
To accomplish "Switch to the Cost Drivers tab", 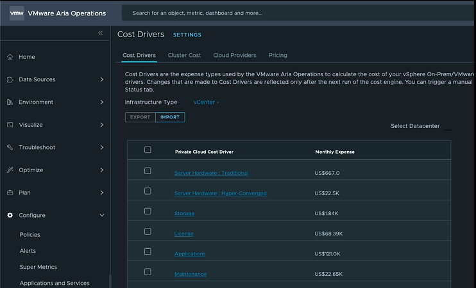I will click(139, 56).
